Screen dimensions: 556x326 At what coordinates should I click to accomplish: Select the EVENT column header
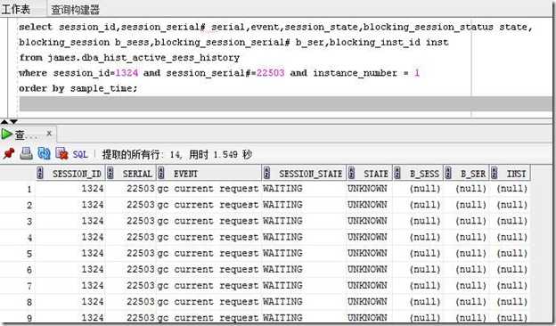pyautogui.click(x=208, y=174)
